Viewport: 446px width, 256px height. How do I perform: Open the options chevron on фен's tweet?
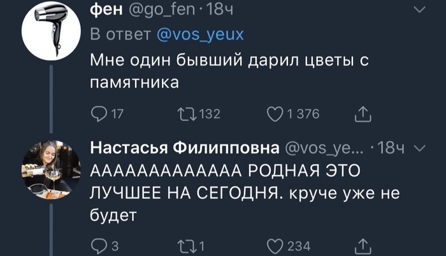tap(419, 10)
